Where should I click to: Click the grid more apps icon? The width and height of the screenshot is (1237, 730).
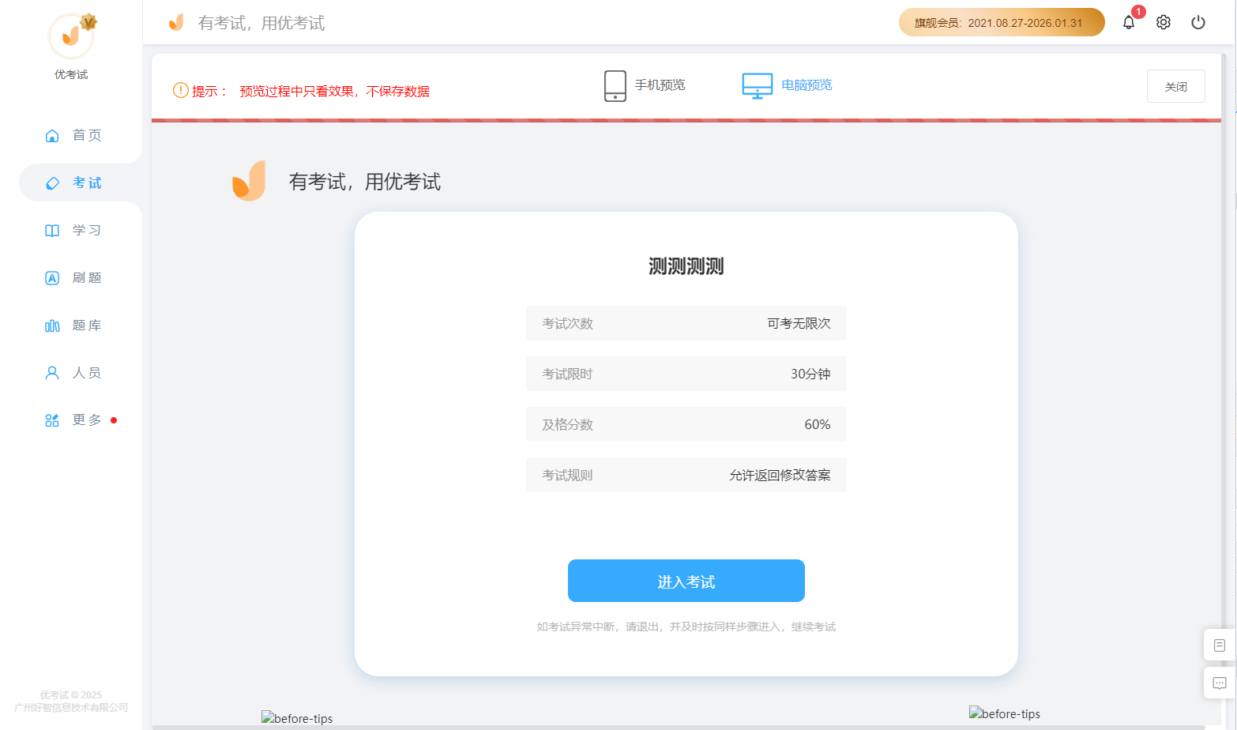pyautogui.click(x=52, y=420)
